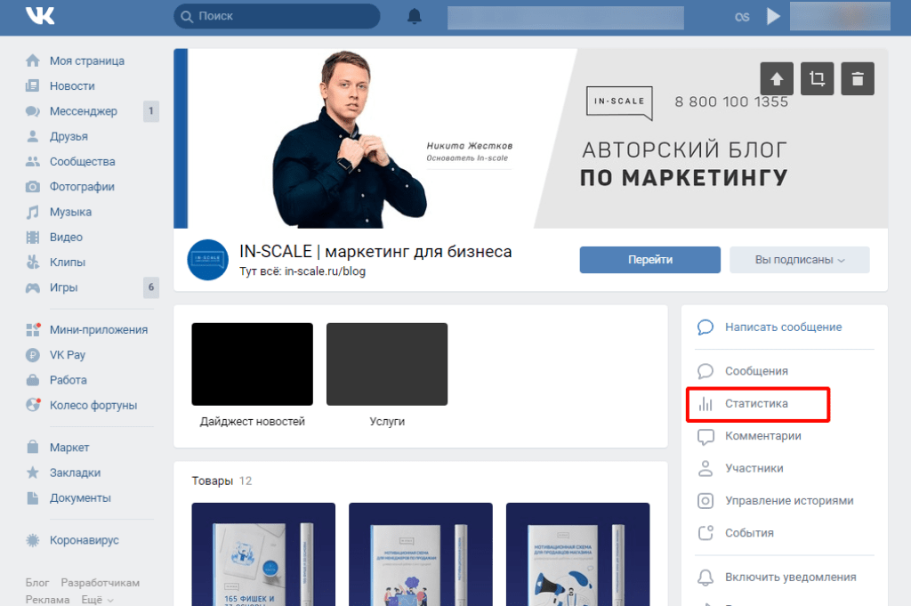Screen dimensions: 911x606
Task: Click the Фотографии camera icon
Action: pos(33,187)
